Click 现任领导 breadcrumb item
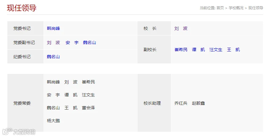 click(256, 8)
